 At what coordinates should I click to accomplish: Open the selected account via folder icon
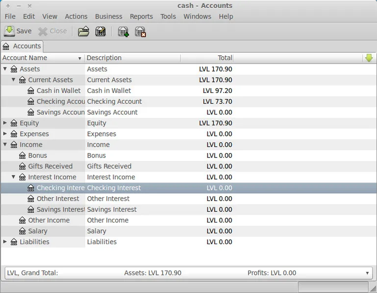point(84,31)
